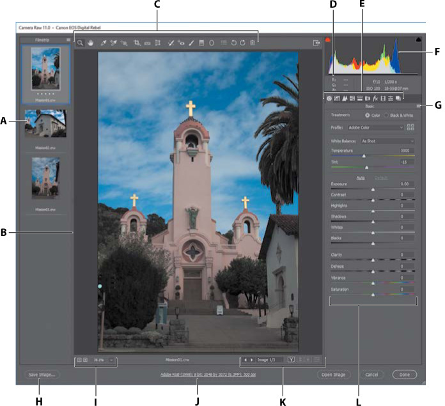Image resolution: width=445 pixels, height=406 pixels.
Task: Select the Hand tool
Action: (90, 43)
